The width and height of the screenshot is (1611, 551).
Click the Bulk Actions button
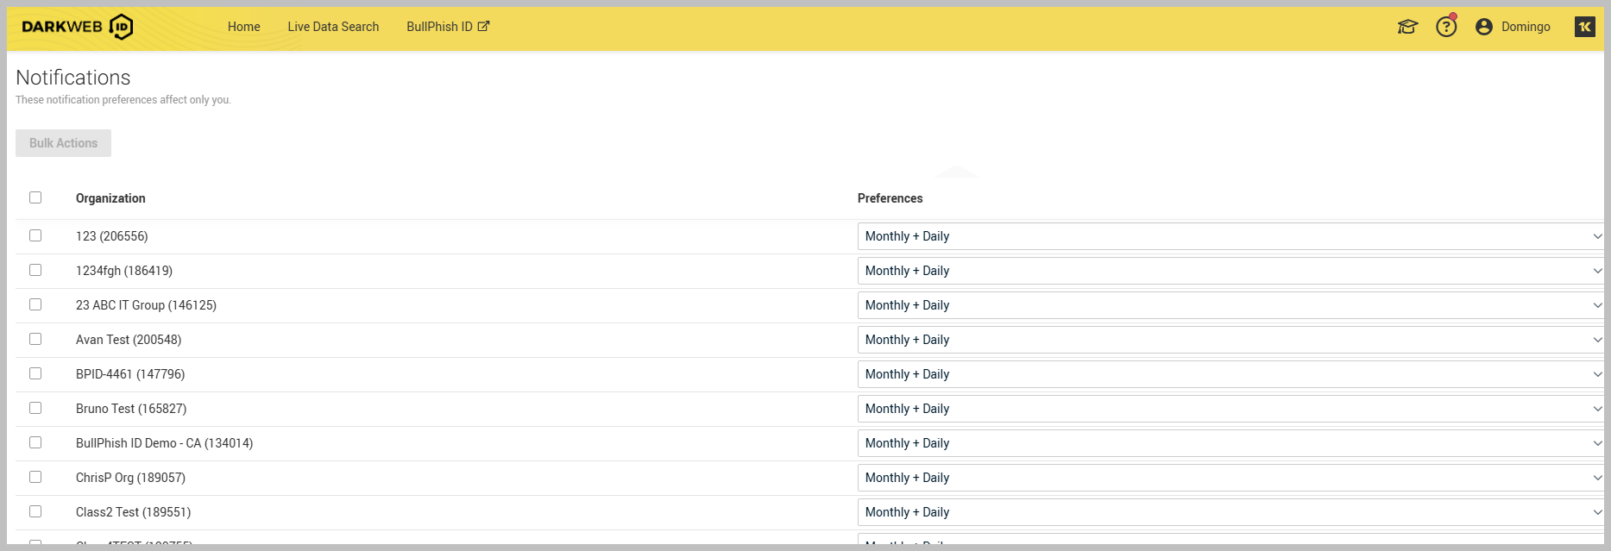tap(63, 143)
